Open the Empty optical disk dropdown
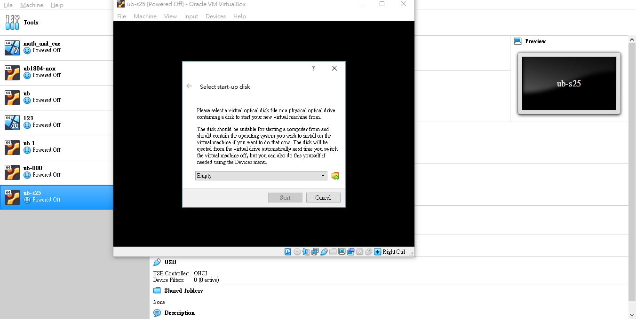This screenshot has width=636, height=319. click(x=261, y=176)
